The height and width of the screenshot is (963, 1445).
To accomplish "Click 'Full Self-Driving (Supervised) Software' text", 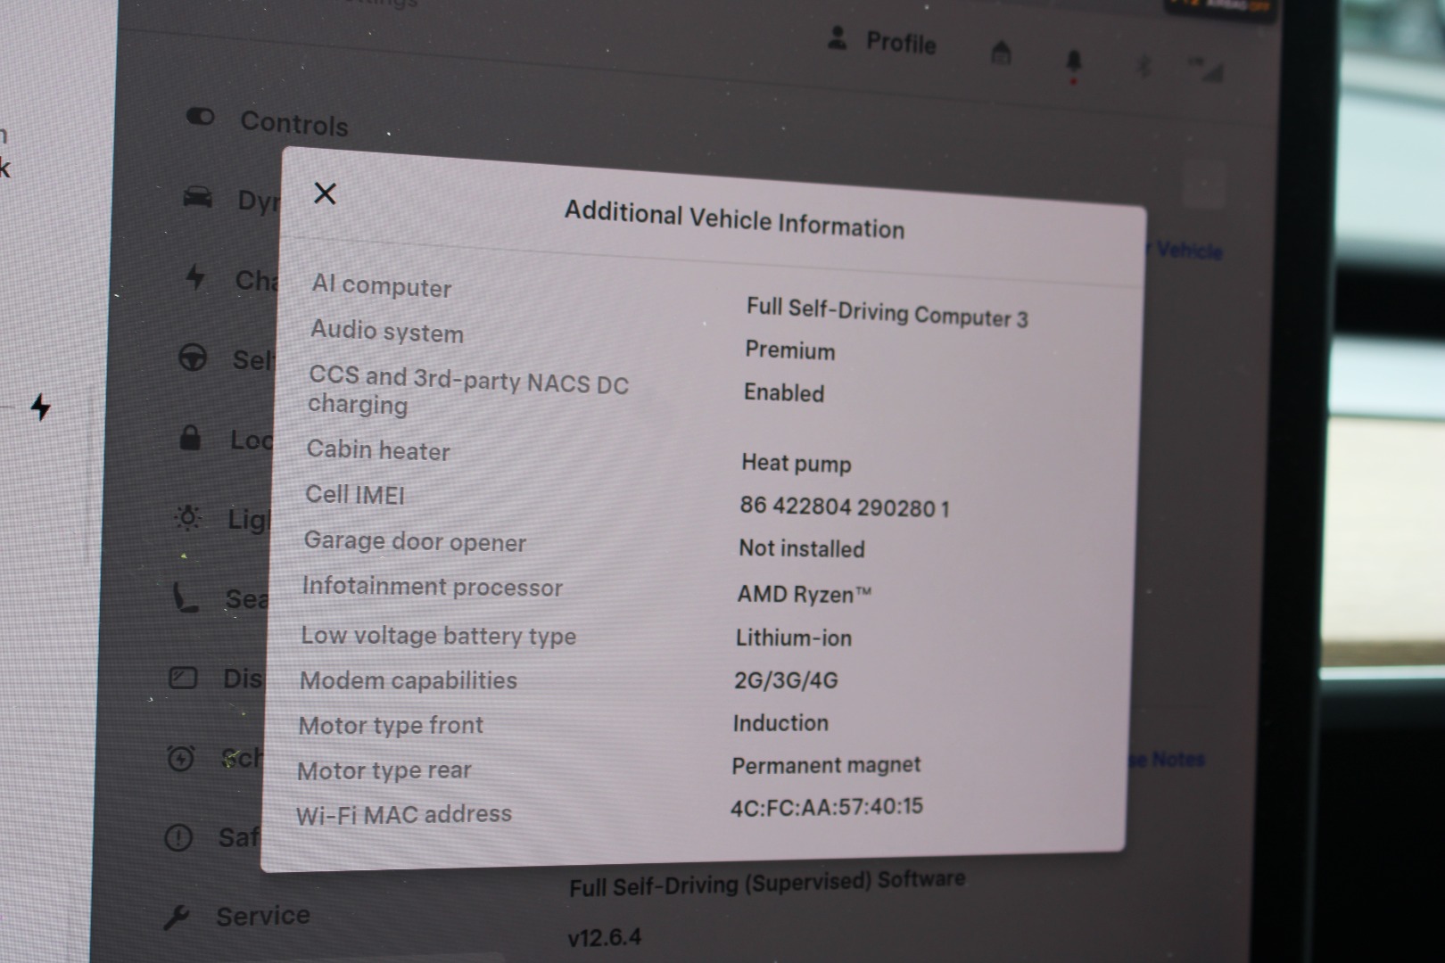I will [x=767, y=883].
